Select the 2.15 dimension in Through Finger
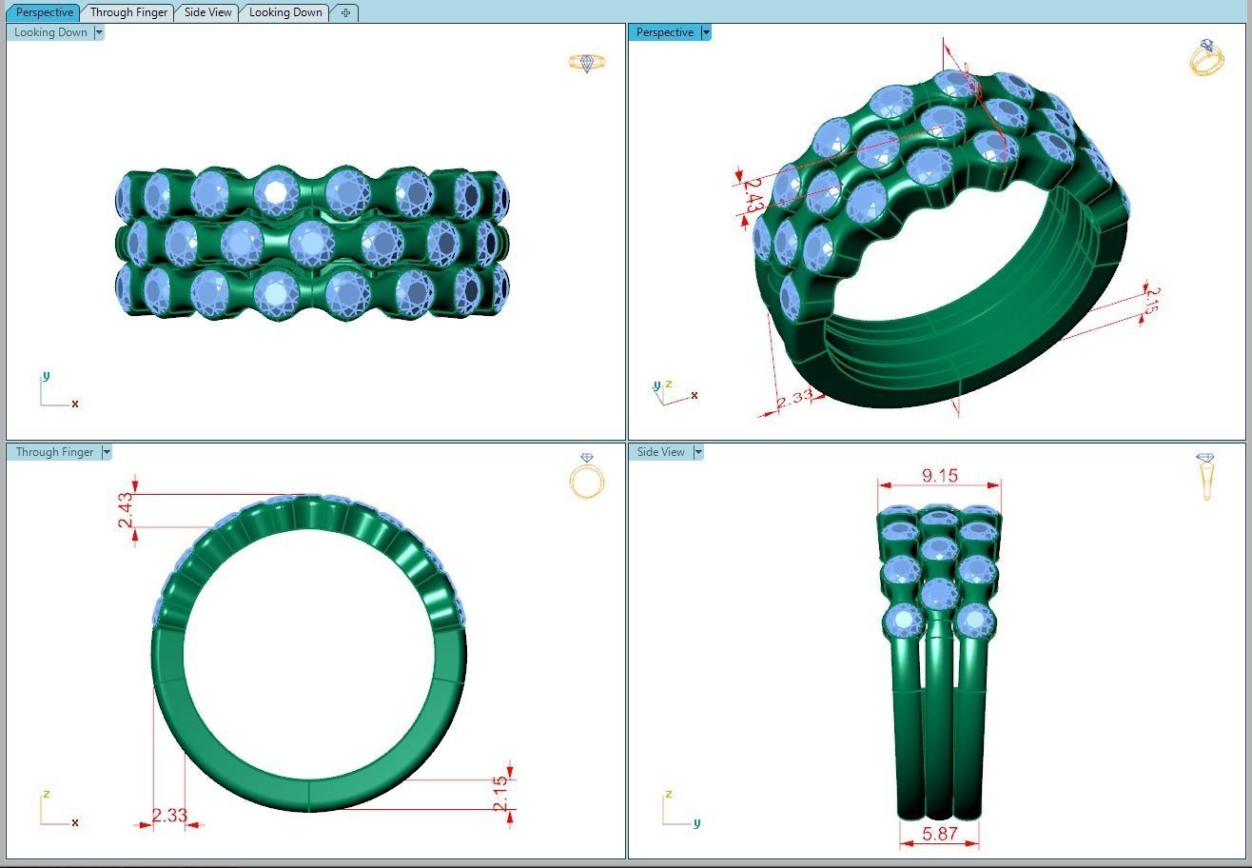1252x868 pixels. (x=501, y=794)
